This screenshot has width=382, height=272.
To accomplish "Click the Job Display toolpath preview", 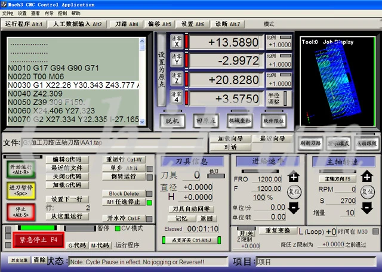I will (337, 82).
